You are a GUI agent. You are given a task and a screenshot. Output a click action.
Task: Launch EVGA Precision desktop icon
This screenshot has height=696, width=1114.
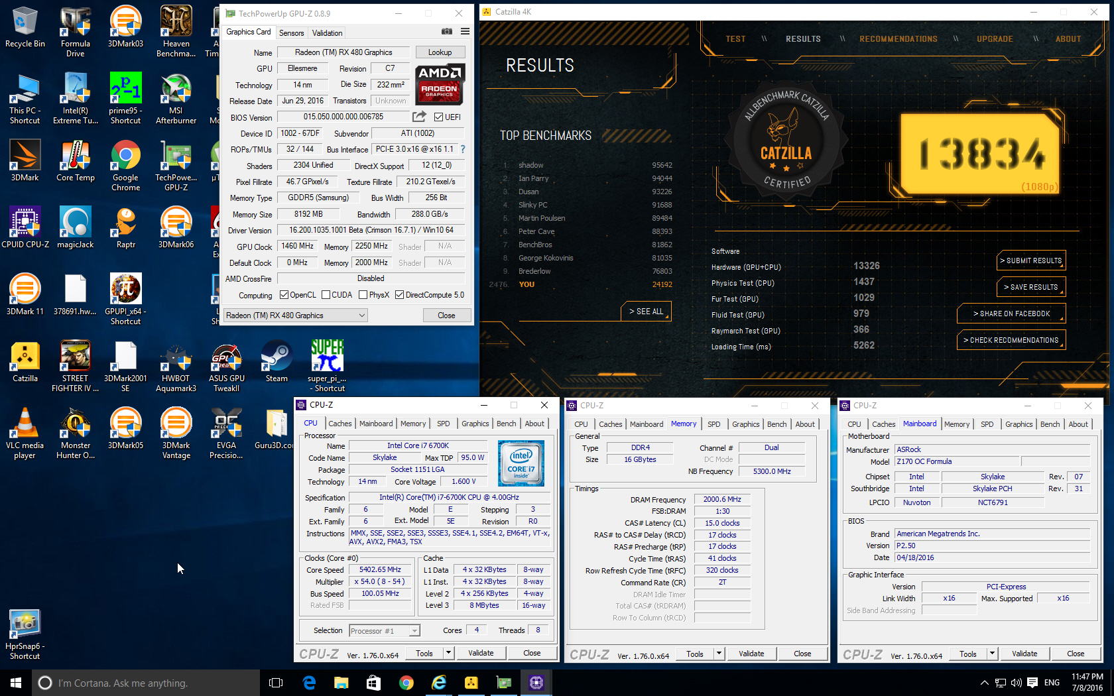(227, 433)
